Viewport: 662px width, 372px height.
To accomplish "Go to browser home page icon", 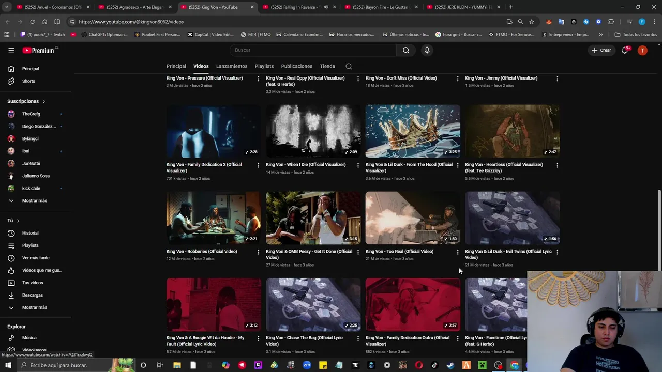I will point(44,22).
